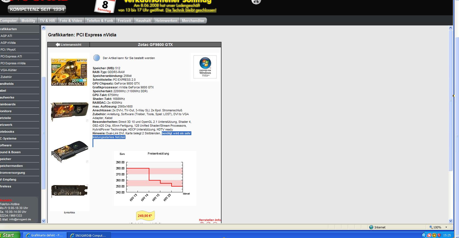Open Netzwerk sidebar category
This screenshot has width=459, height=238.
[x=19, y=125]
